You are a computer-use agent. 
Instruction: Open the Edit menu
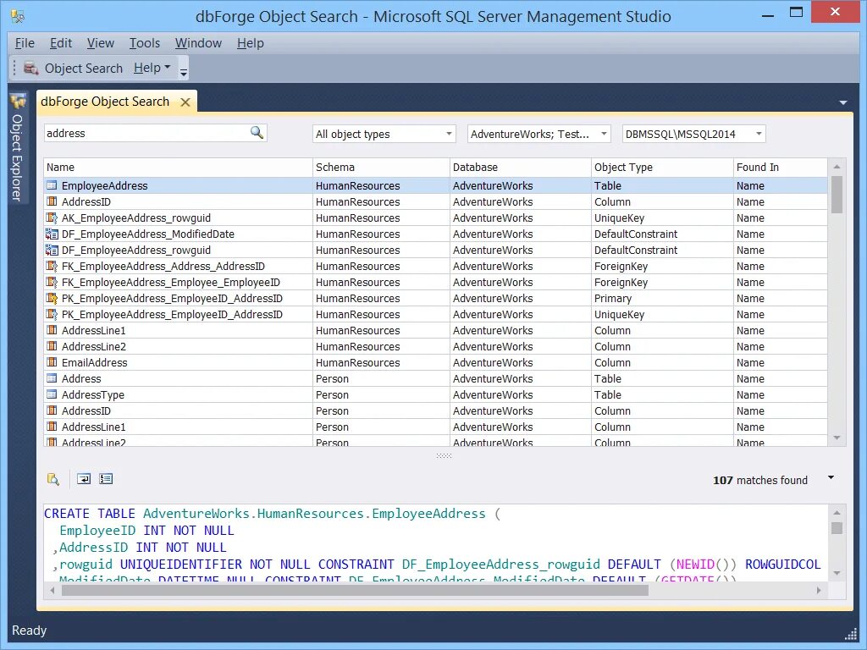click(x=61, y=43)
